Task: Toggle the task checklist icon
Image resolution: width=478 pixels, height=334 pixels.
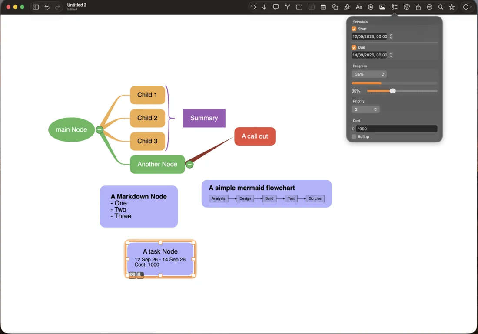Action: pyautogui.click(x=394, y=7)
